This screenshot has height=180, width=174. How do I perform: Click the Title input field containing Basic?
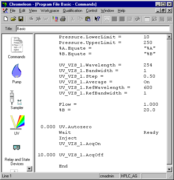coord(93,29)
